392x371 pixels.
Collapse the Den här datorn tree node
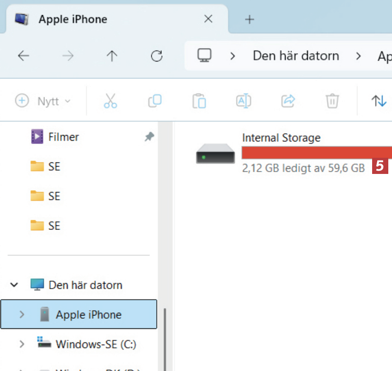point(14,285)
